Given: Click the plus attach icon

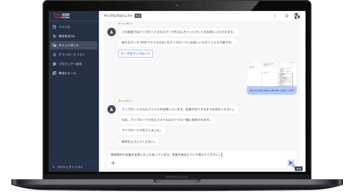Looking at the screenshot, I should 113,163.
